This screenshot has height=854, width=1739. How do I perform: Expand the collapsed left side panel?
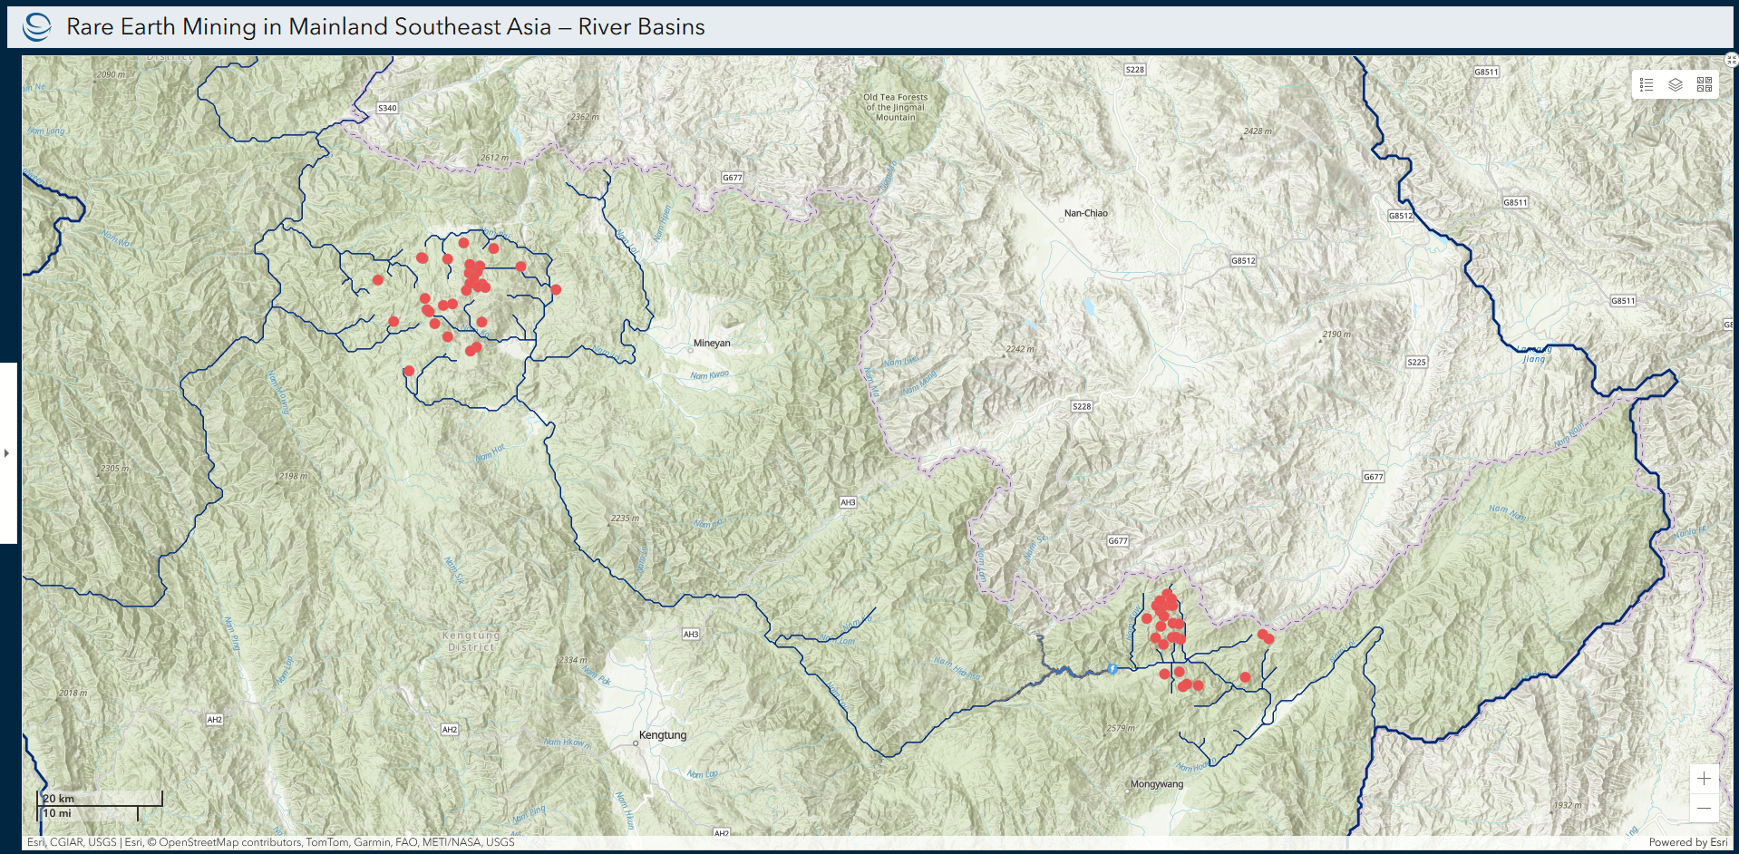[7, 452]
